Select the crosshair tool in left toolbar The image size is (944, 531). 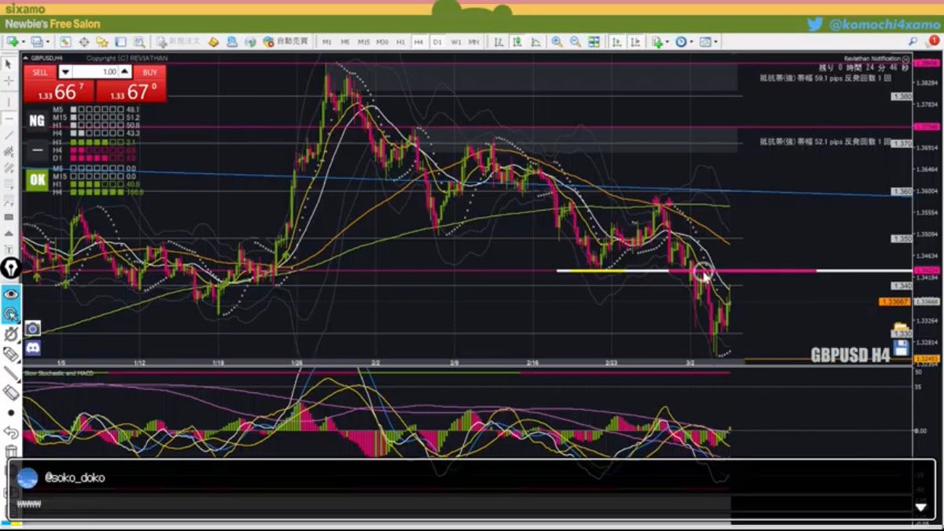pyautogui.click(x=9, y=81)
